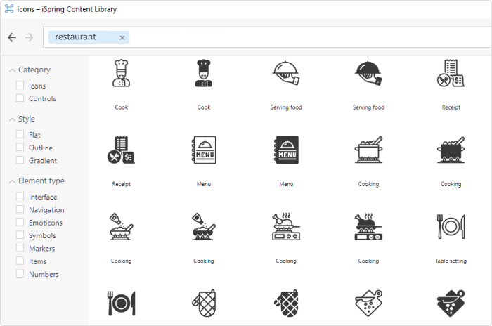Click the Category heading text
Screen dimensions: 492x326
[34, 70]
